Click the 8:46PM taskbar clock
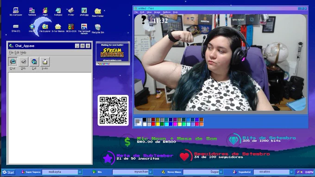 (309, 172)
